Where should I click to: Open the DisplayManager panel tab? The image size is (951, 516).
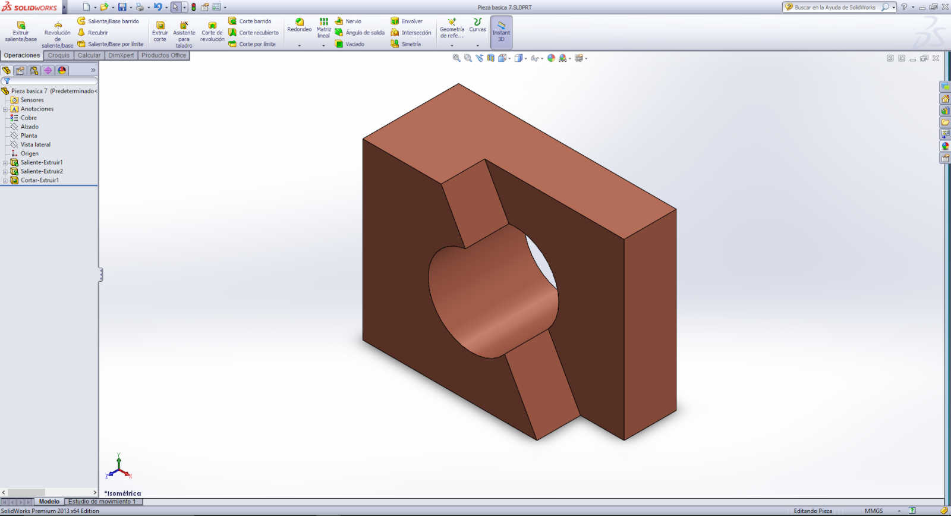coord(62,70)
